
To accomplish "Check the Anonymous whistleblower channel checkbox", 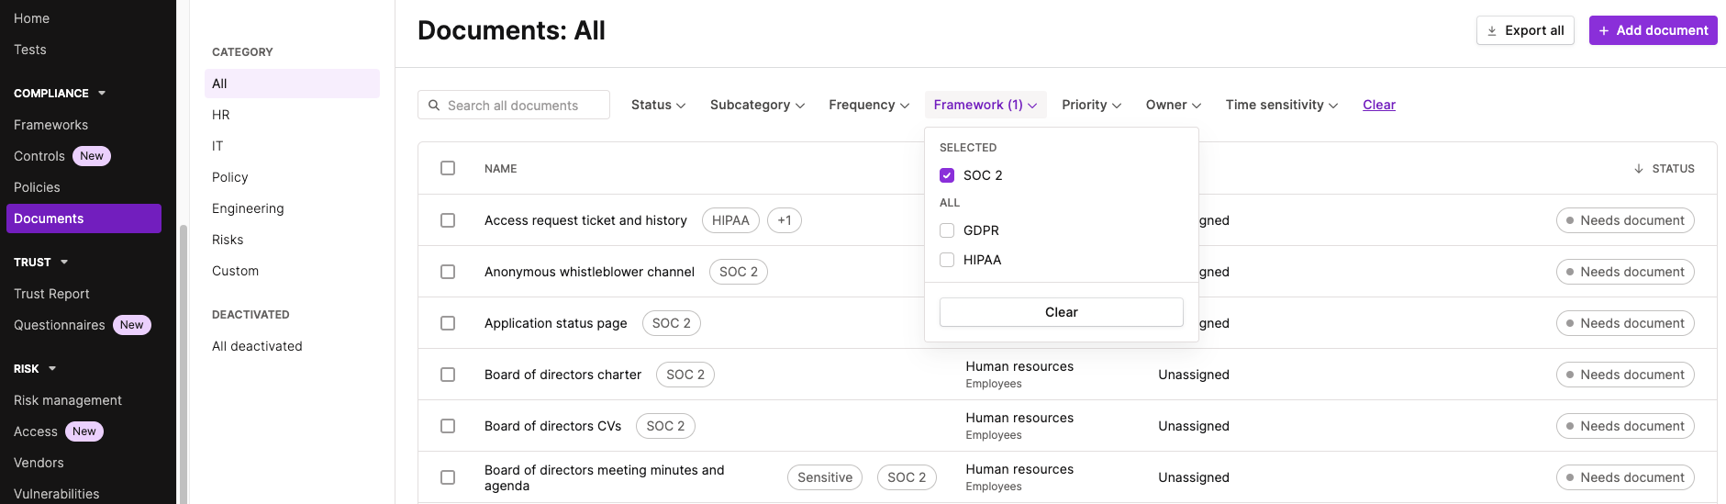I will pyautogui.click(x=448, y=272).
